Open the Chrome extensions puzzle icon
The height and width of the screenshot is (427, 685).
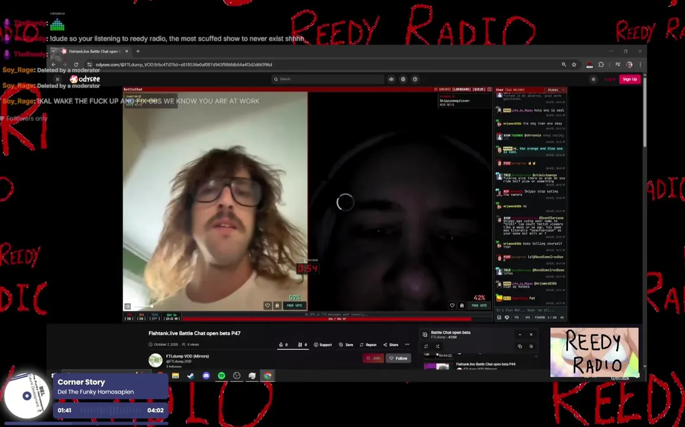601,65
